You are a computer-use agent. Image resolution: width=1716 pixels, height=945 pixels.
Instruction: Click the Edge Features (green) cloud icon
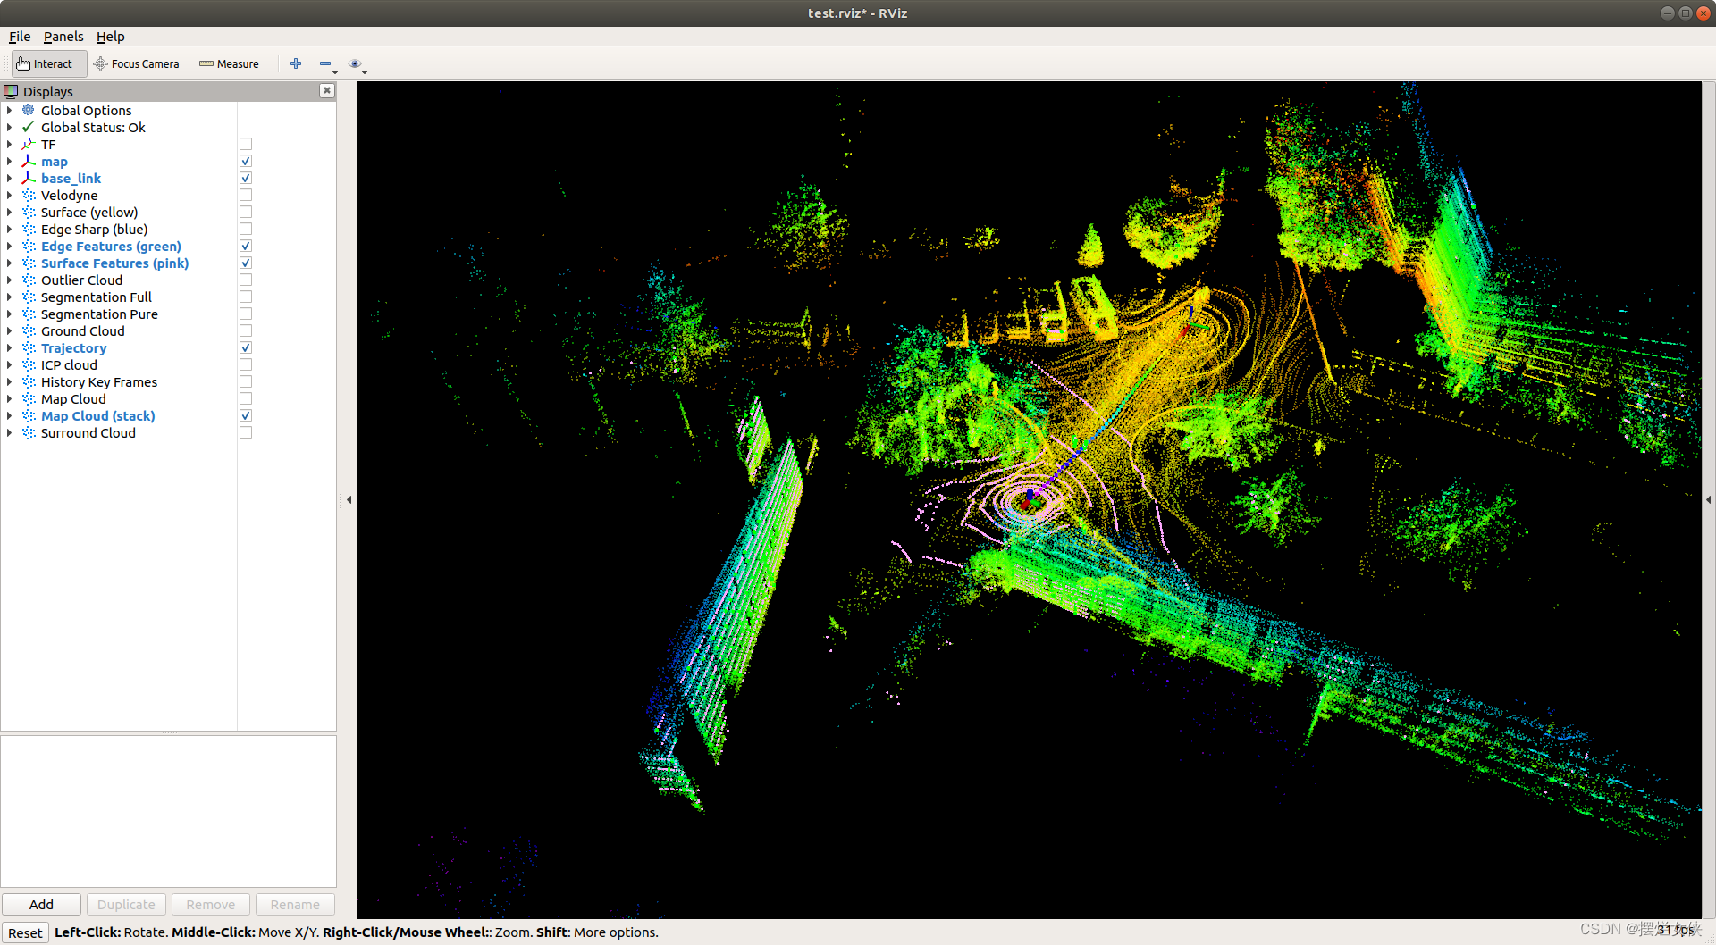29,246
